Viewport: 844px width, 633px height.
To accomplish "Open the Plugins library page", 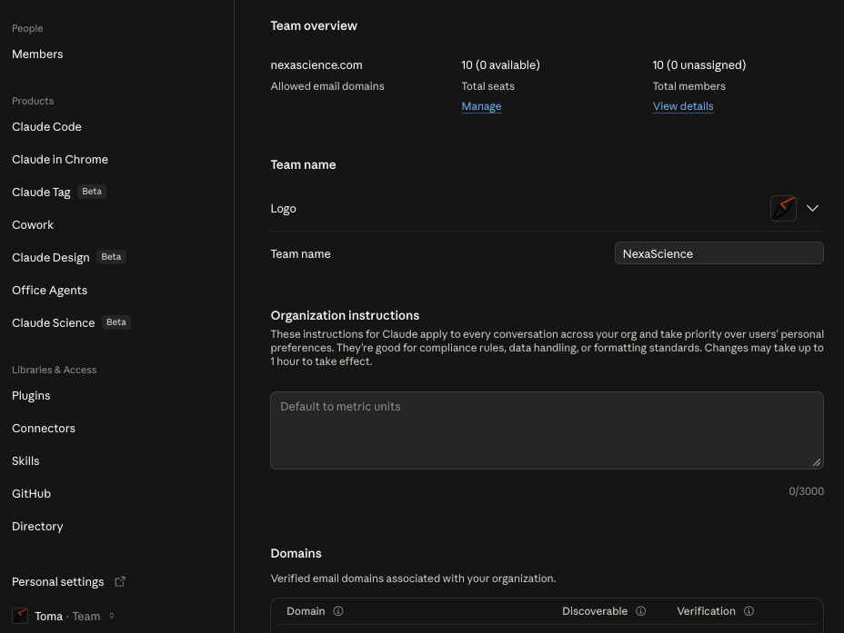I will click(x=31, y=395).
